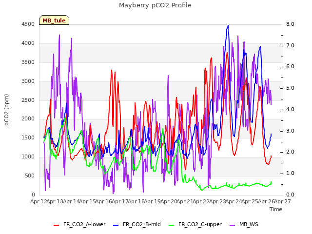Toggle the FR_CO2_A-lower legend label
The height and width of the screenshot is (234, 312).
point(84,224)
